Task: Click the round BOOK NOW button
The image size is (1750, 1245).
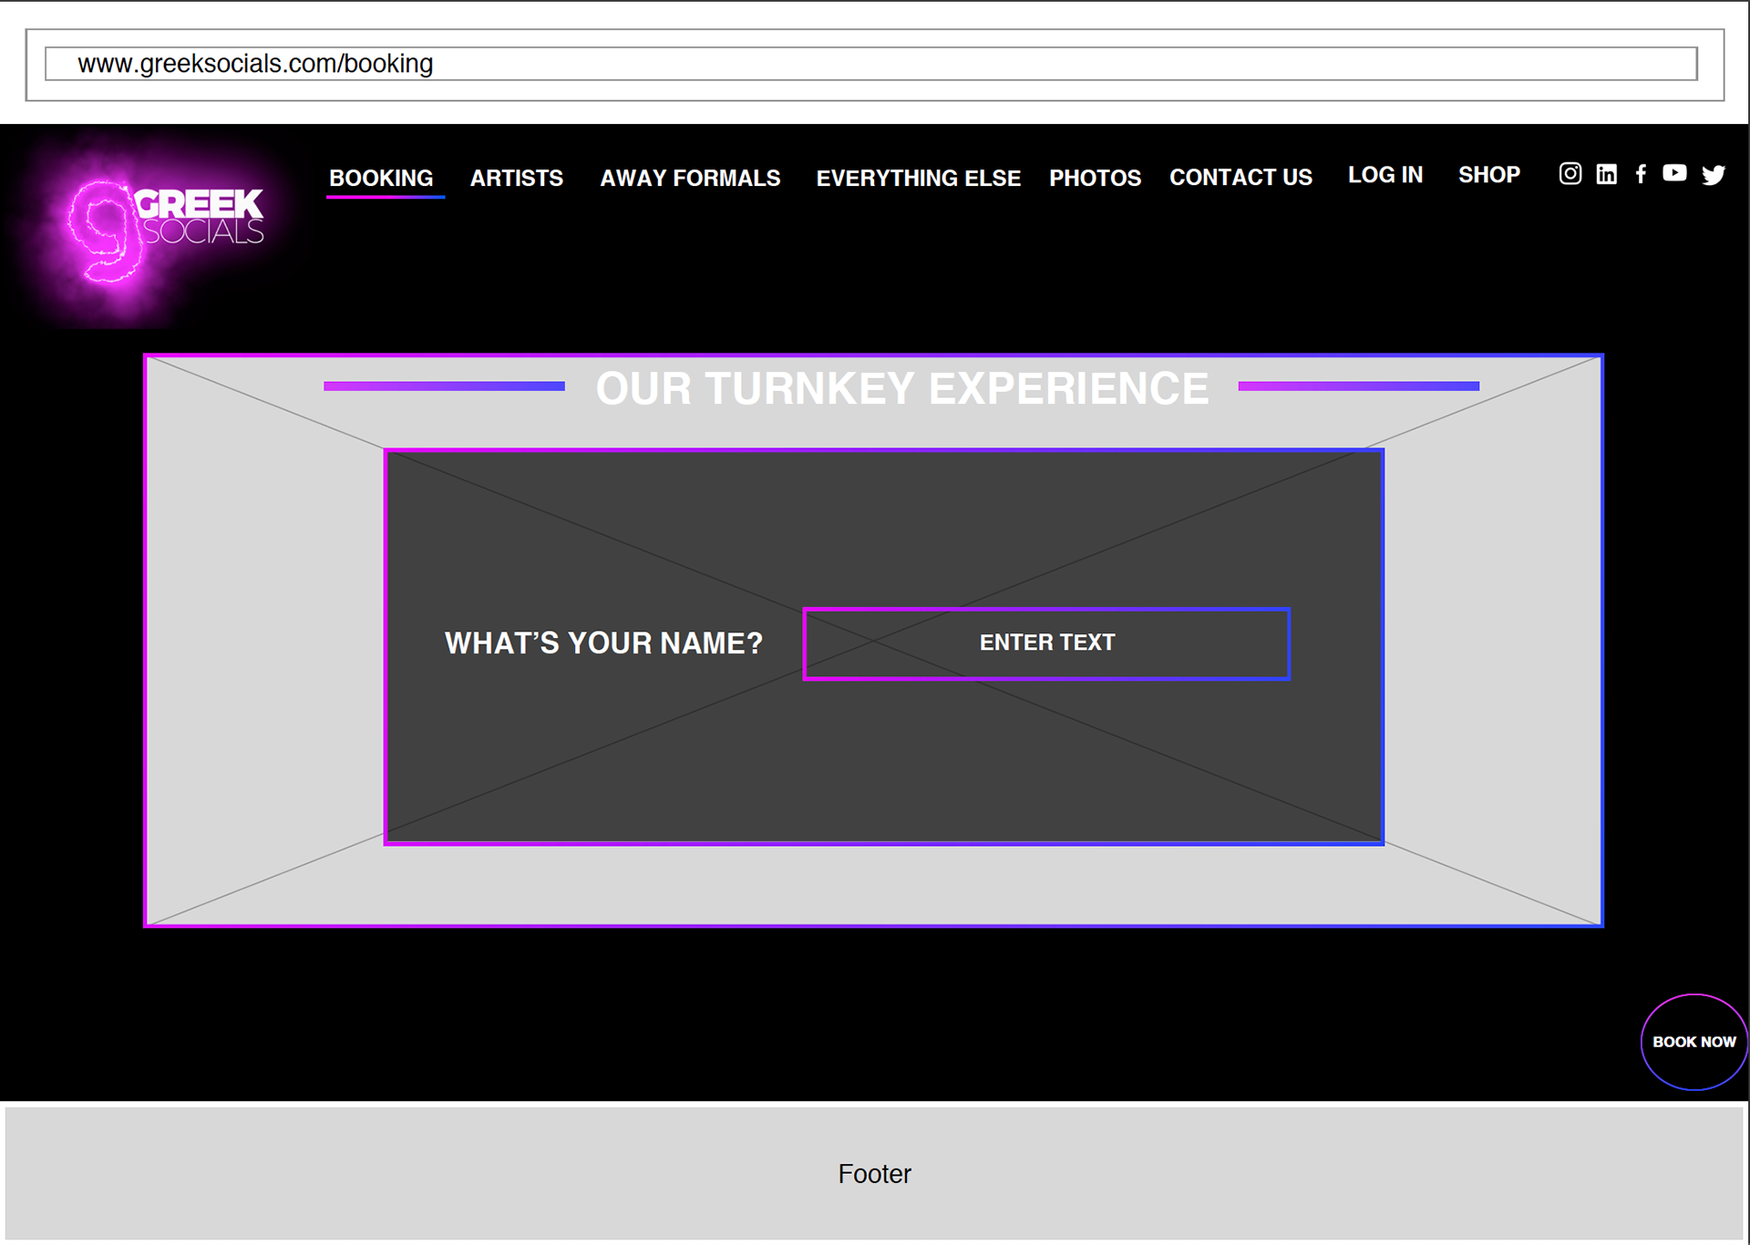Action: (1694, 1042)
